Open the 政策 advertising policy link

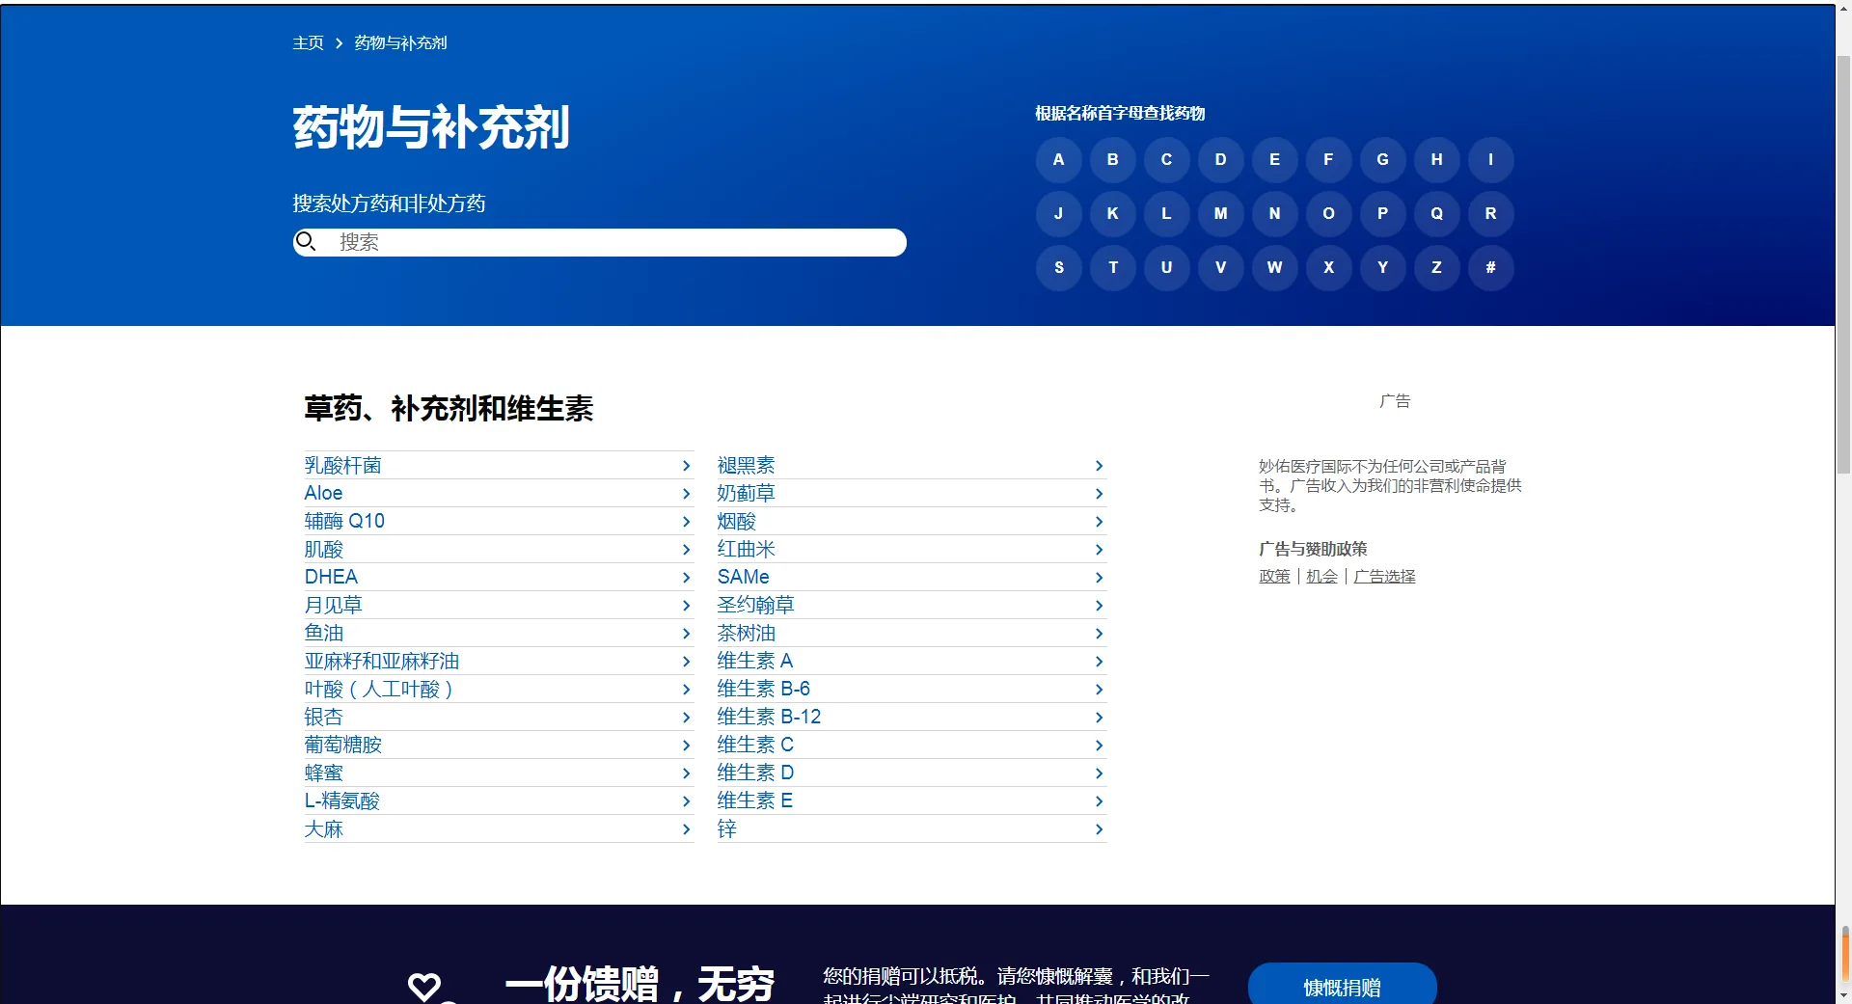(1274, 576)
